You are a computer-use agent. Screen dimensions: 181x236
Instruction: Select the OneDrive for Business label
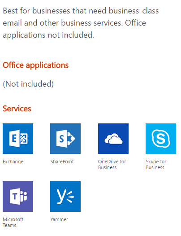click(112, 164)
